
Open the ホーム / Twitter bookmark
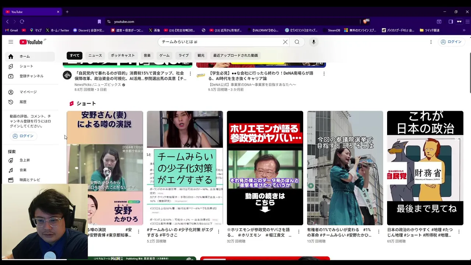57,30
